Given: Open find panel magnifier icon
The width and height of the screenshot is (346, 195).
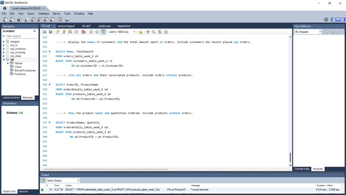Looking at the screenshot, I should (x=154, y=32).
